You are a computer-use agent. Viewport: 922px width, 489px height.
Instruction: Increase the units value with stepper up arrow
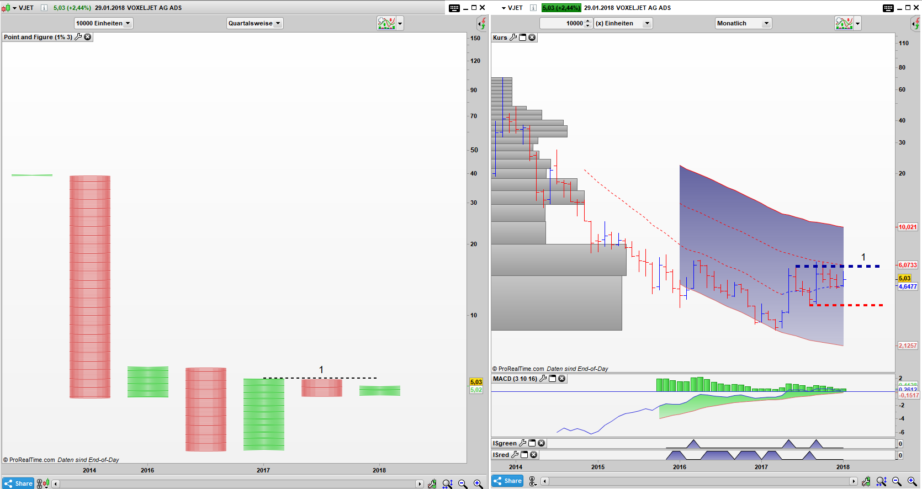[587, 21]
